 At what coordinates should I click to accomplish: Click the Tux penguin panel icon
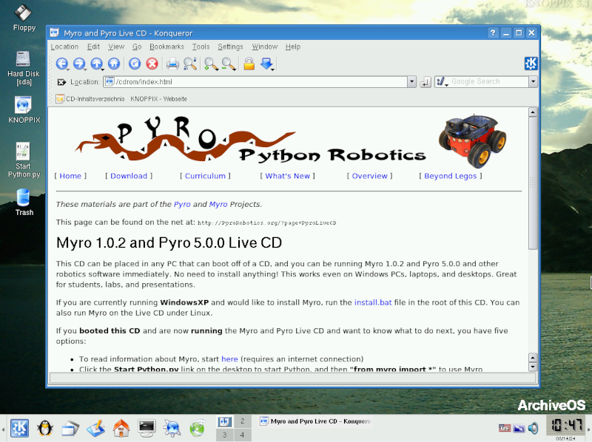45,429
